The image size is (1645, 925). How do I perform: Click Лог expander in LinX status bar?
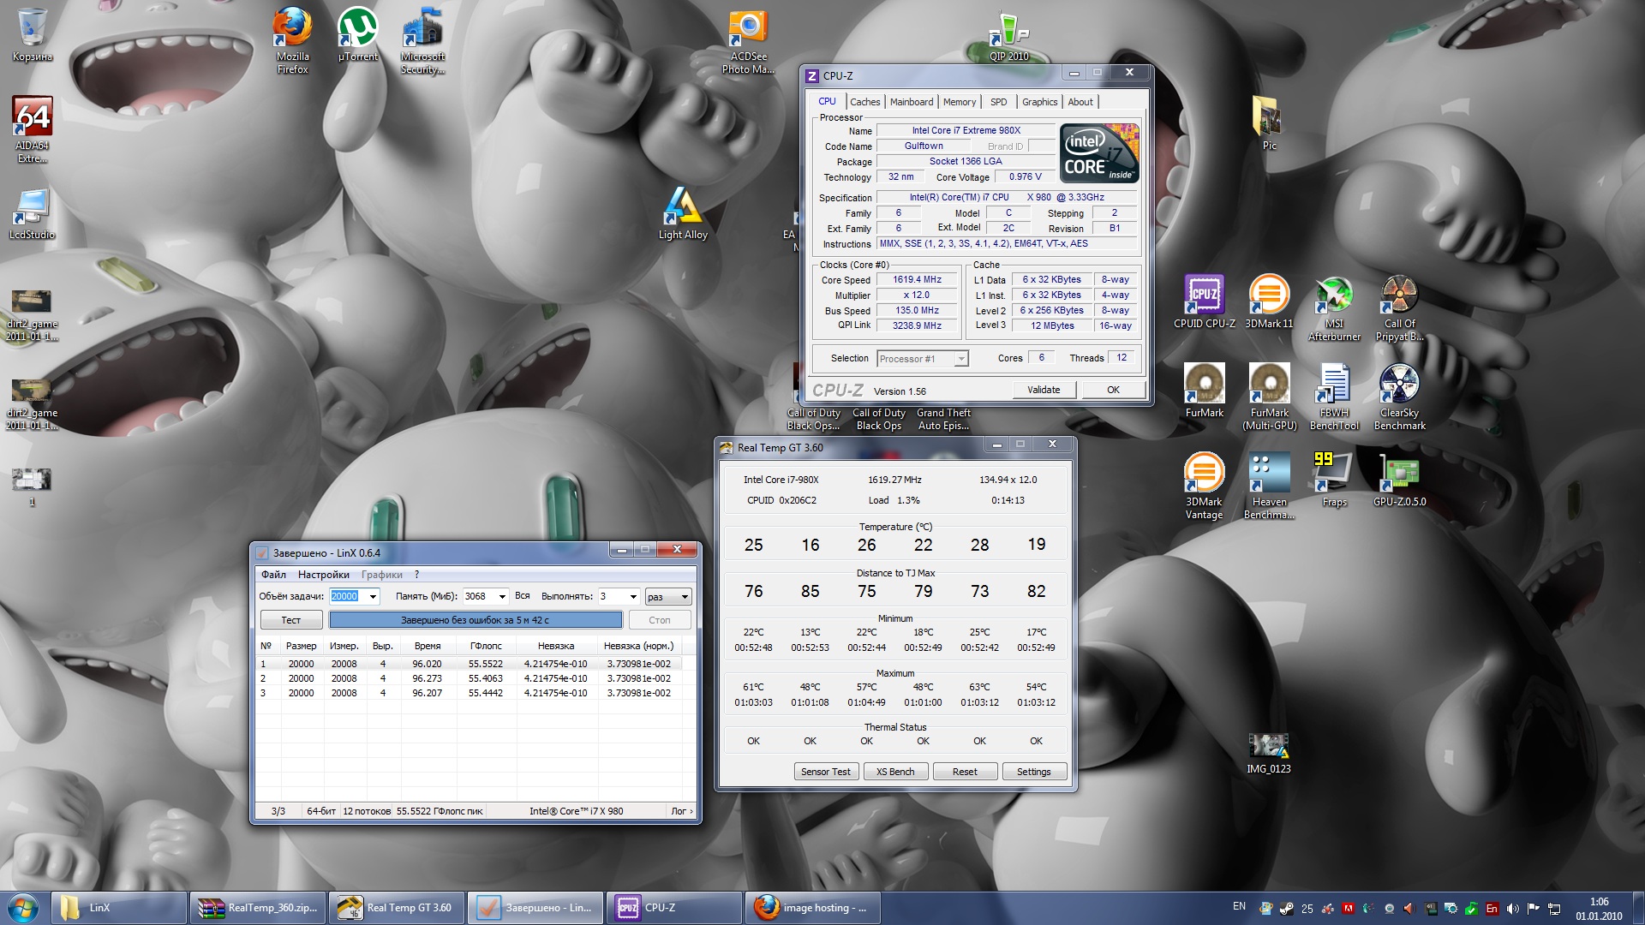pos(682,811)
